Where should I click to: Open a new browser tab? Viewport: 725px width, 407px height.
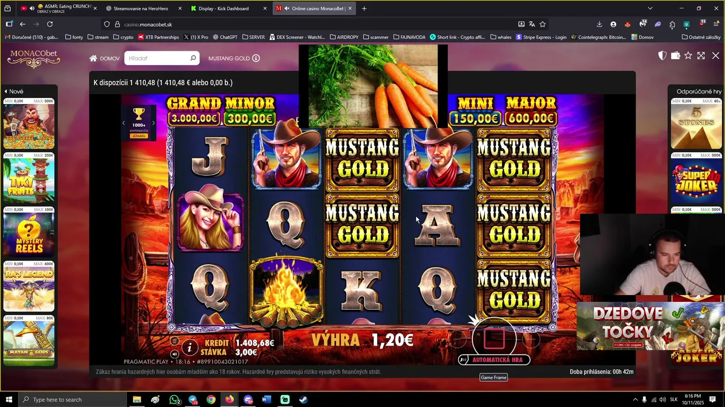click(x=364, y=8)
